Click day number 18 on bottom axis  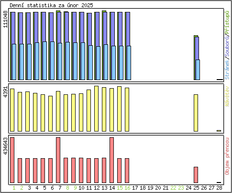(x=143, y=188)
